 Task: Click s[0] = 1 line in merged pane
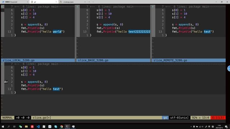[28, 67]
